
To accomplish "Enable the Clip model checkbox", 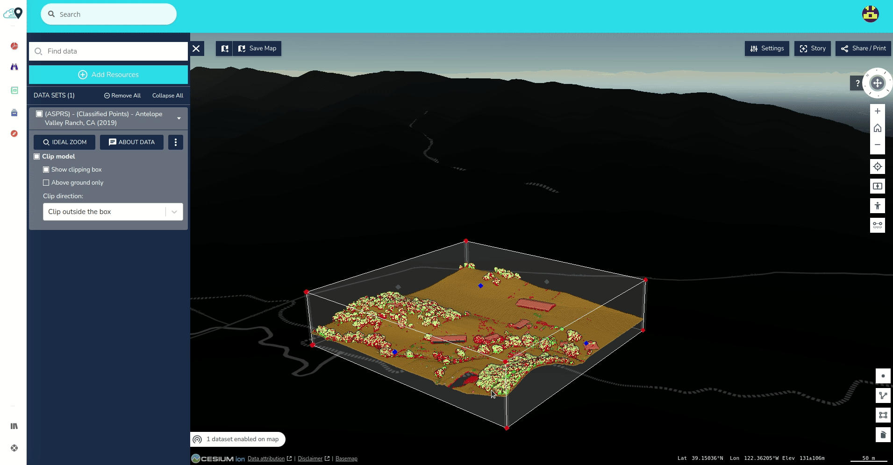I will point(36,157).
